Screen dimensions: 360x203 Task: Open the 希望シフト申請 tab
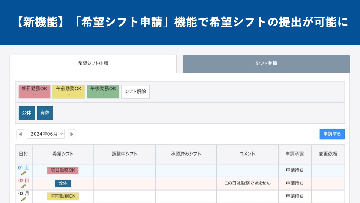coord(93,64)
